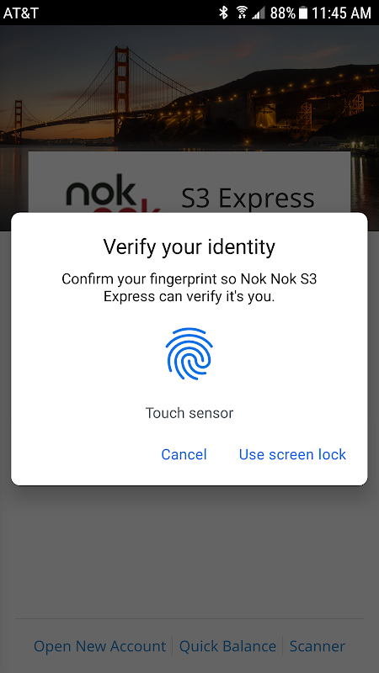Tap the blue fingerprint sensor icon
The height and width of the screenshot is (673, 379).
point(189,353)
